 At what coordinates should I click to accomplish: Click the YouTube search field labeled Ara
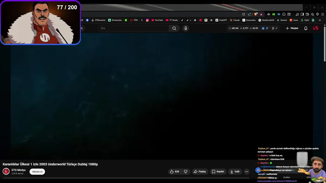point(133,28)
